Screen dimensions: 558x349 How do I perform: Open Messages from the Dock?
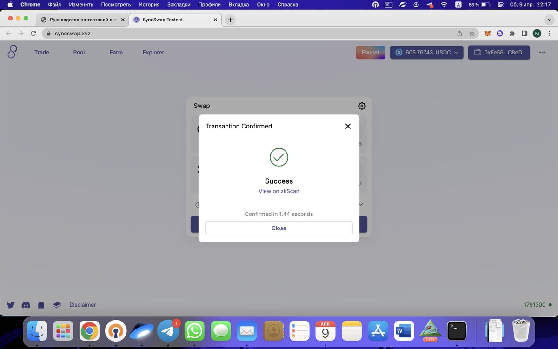pos(221,331)
